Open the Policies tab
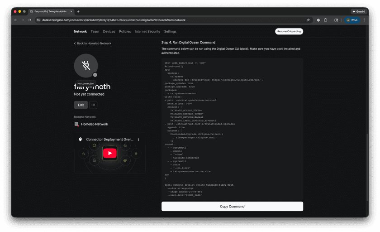Image resolution: width=380 pixels, height=232 pixels. tap(125, 32)
